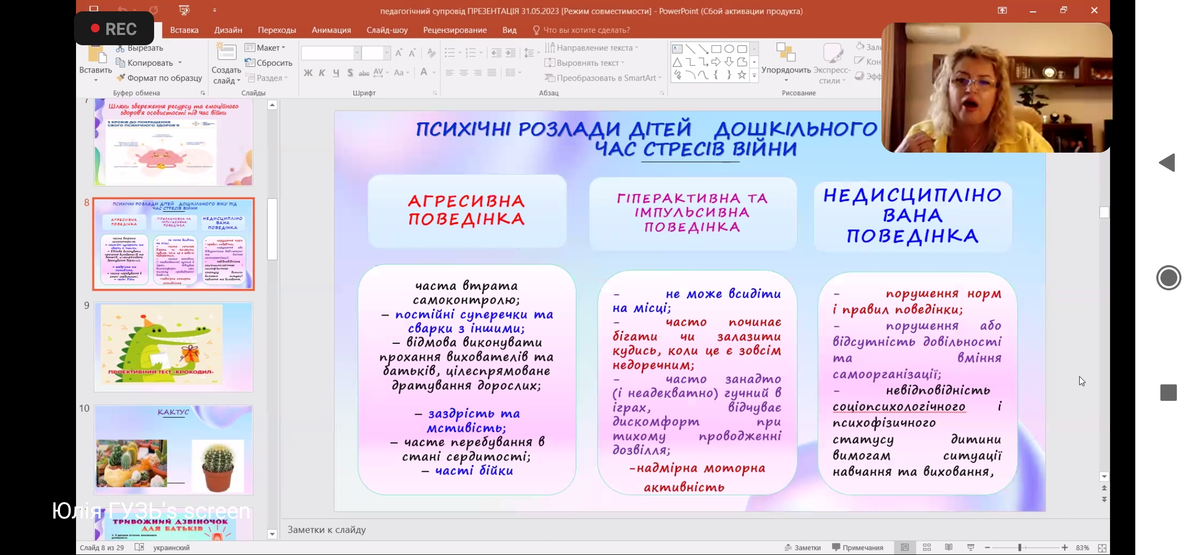Click the Paste (Вставить) clipboard icon
The height and width of the screenshot is (555, 1202).
pyautogui.click(x=96, y=54)
